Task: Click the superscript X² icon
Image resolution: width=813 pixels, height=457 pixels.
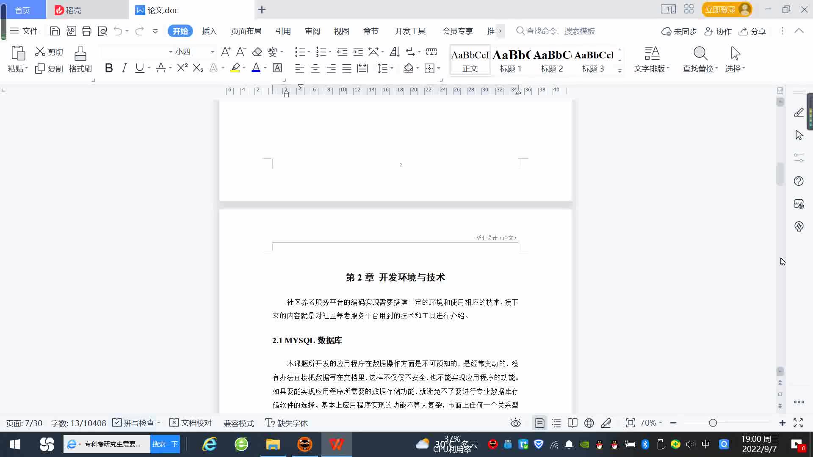Action: (x=182, y=68)
